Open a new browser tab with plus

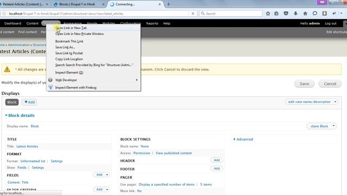(169, 4)
